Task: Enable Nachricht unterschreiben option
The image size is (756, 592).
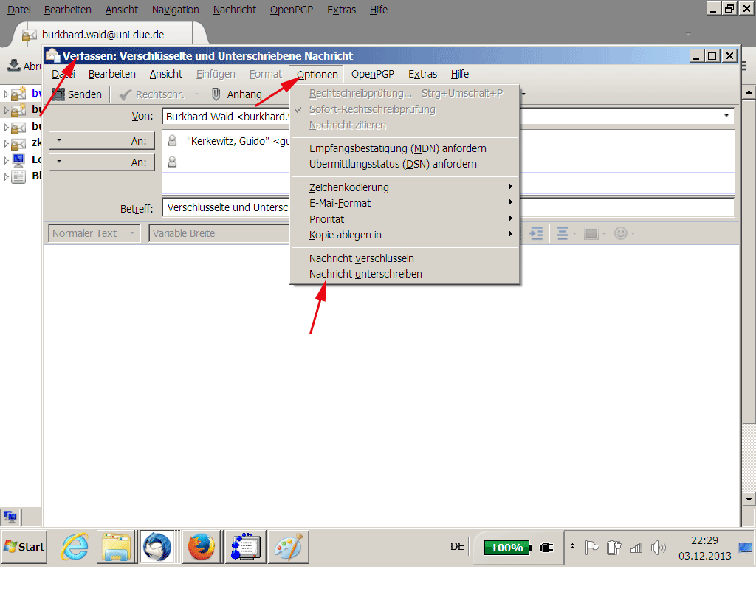Action: coord(365,274)
